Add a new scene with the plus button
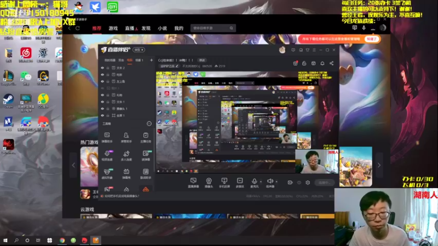The height and width of the screenshot is (246, 438). 152,60
